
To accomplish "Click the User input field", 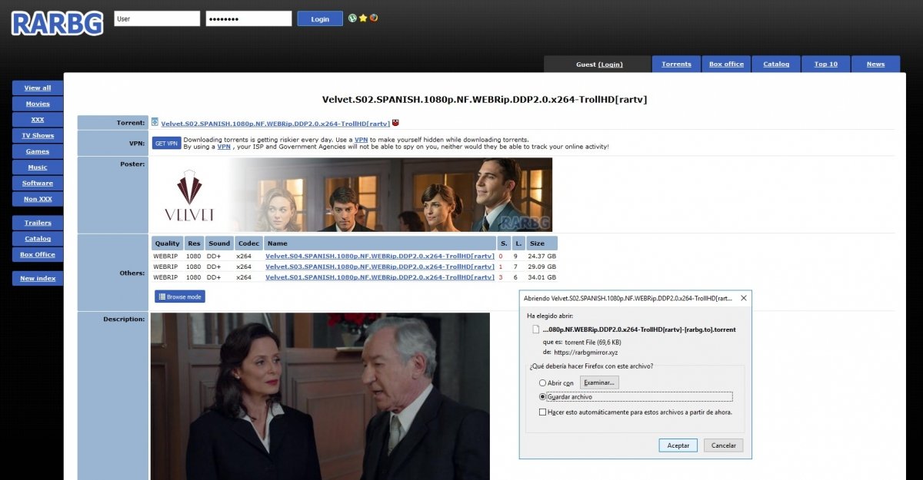I will click(157, 18).
